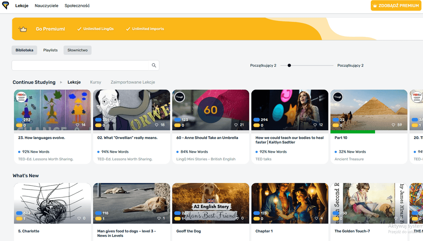Click the search magnifier icon
Image resolution: width=423 pixels, height=241 pixels.
154,65
